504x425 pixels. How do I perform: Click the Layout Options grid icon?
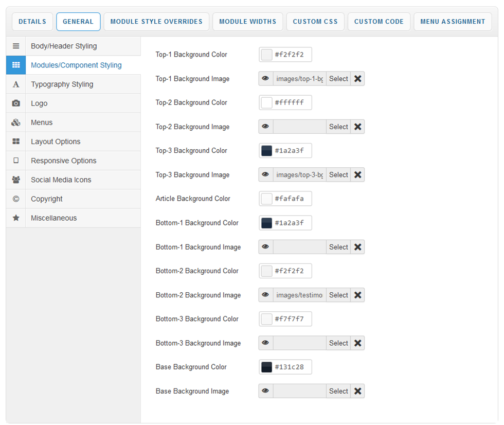[x=16, y=141]
